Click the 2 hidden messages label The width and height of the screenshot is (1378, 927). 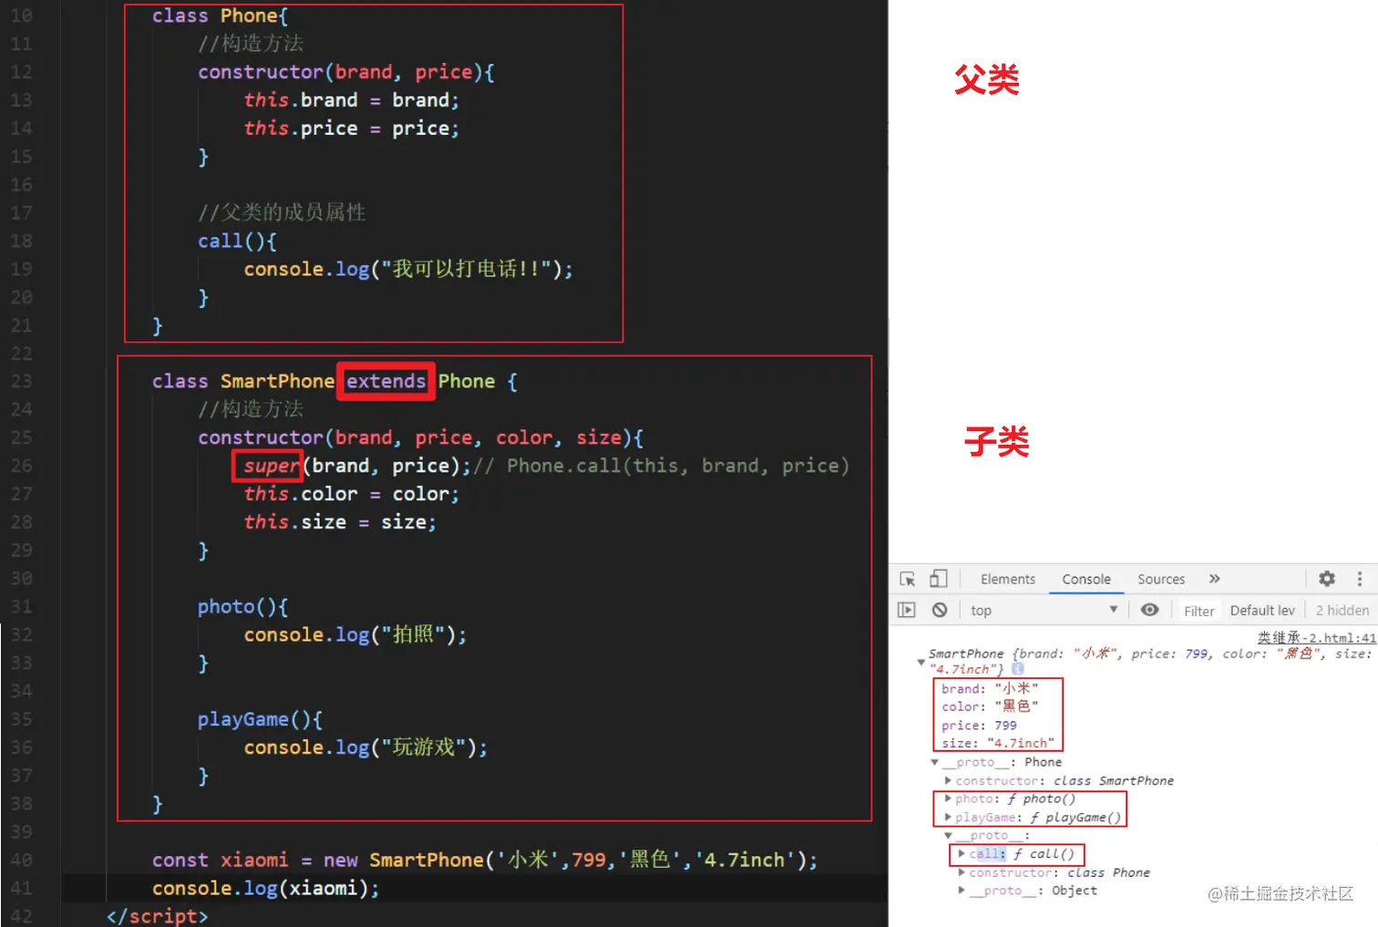(x=1342, y=611)
